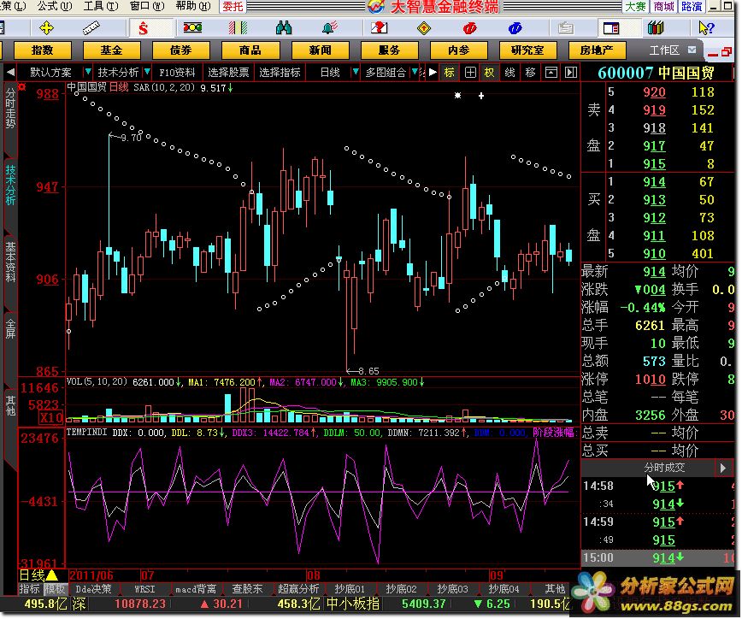Click the 选择股票 button
This screenshot has height=619, width=742.
[228, 72]
